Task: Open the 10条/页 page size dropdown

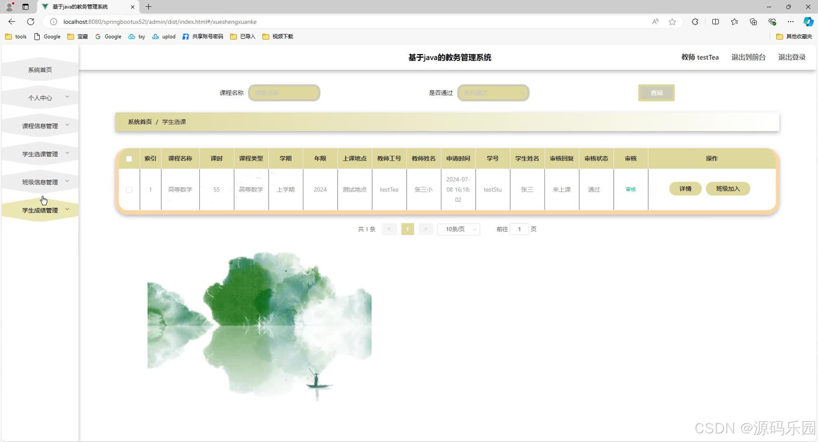Action: 458,229
